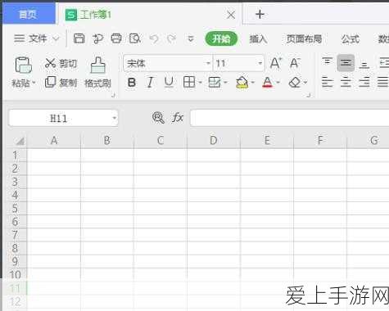Click the Undo arrow
Viewport: 389px width, 311px height.
pyautogui.click(x=154, y=38)
